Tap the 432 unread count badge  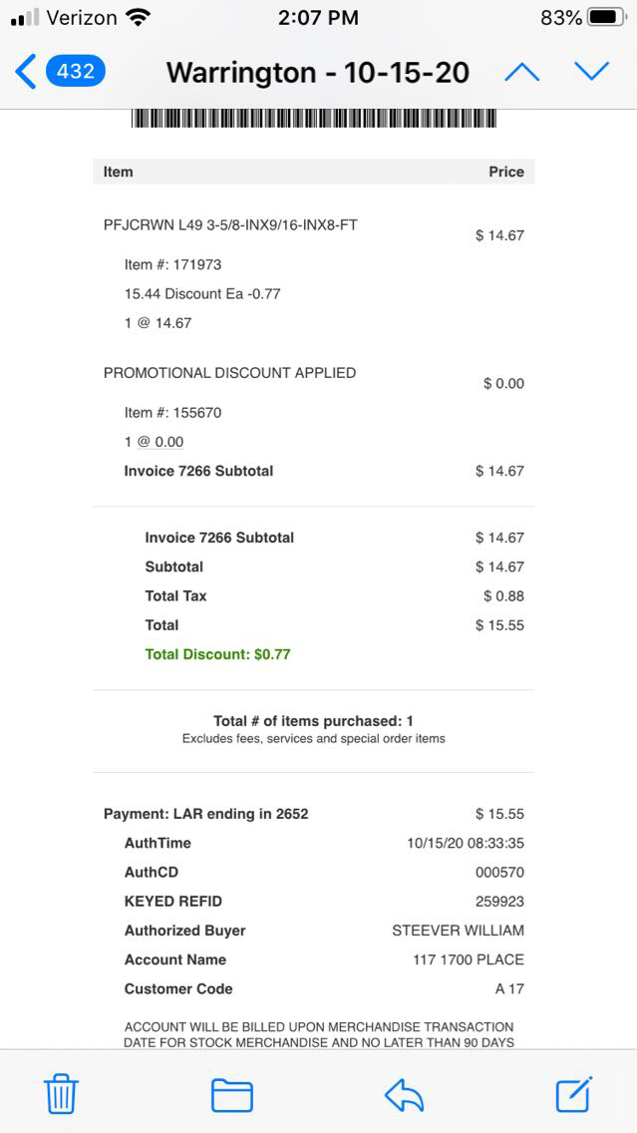pos(76,72)
